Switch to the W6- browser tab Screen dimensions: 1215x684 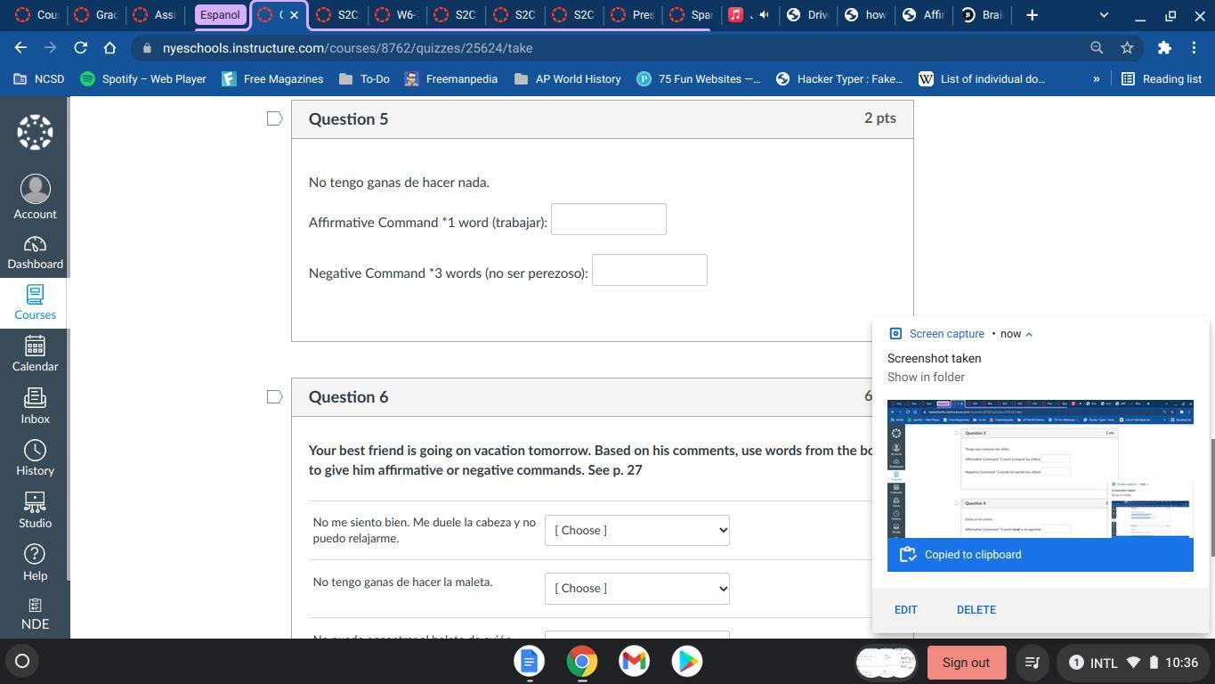pos(397,15)
